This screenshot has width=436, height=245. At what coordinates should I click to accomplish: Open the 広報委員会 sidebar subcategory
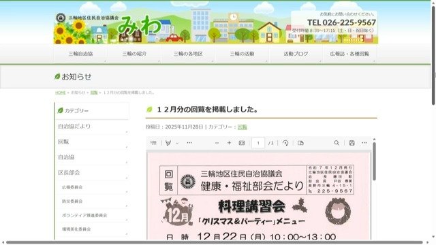92,187
